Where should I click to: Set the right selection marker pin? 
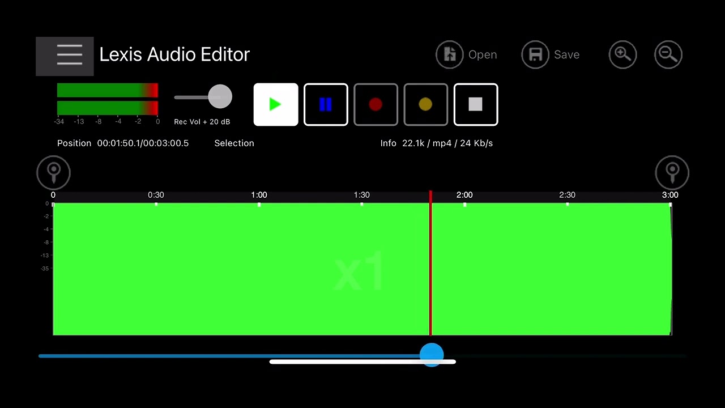[672, 173]
